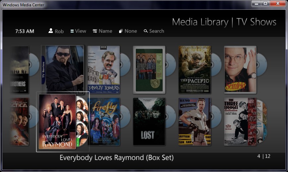Click the Rob user profile button
This screenshot has height=172, width=288.
[56, 31]
